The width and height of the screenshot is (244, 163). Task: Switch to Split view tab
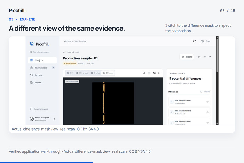(x=70, y=73)
